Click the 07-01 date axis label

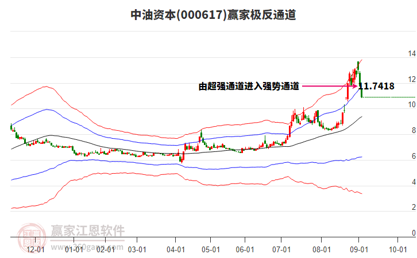[281, 250]
